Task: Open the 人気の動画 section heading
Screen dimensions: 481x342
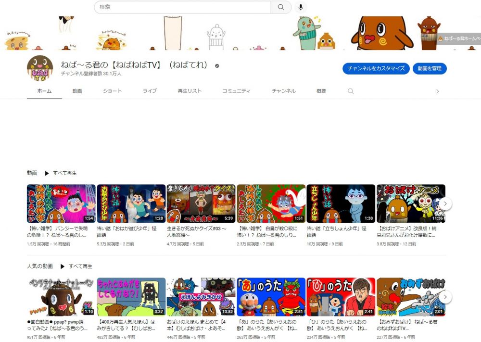Action: [x=40, y=266]
